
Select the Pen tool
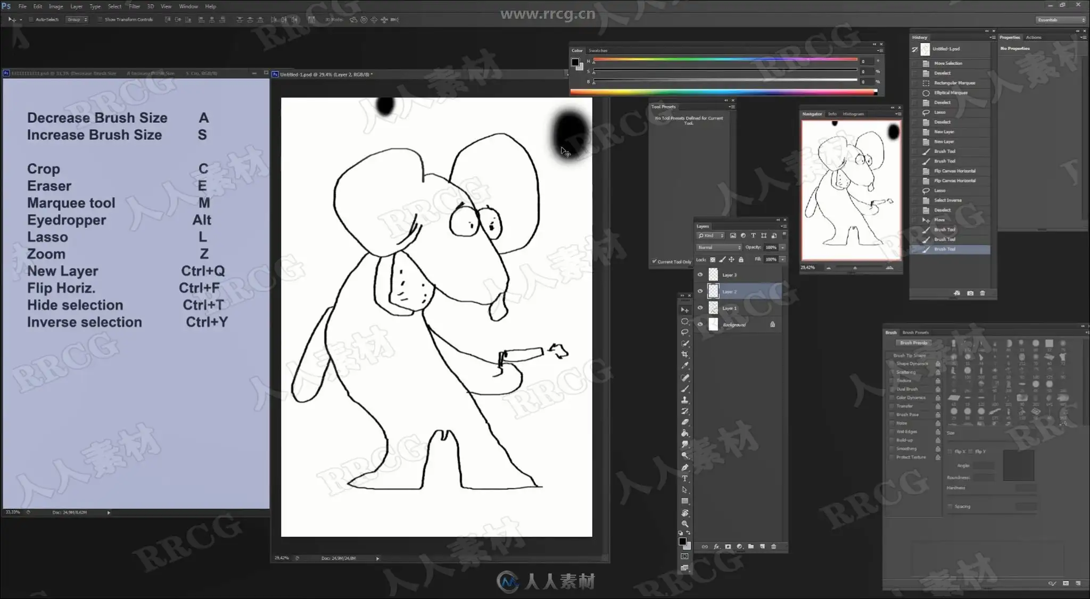tap(685, 467)
